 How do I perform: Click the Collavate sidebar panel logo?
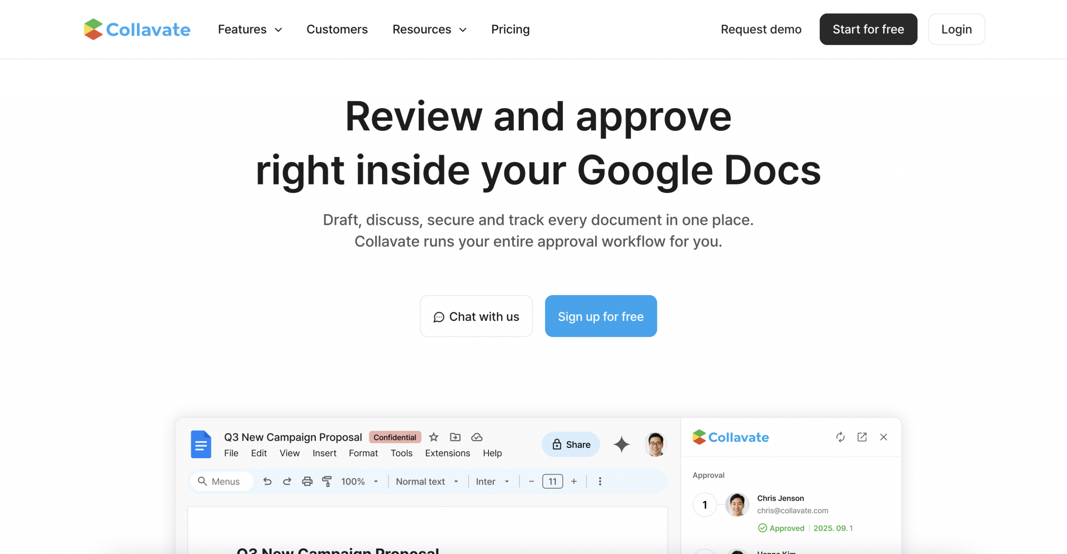pos(731,437)
